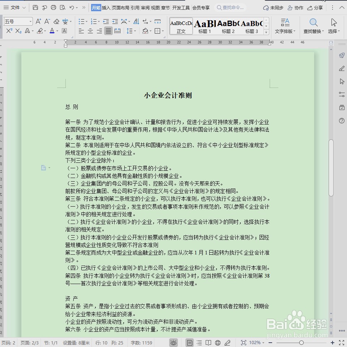The image size is (347, 347).
Task: Open rocket icon in right sidebar
Action: pyautogui.click(x=342, y=55)
